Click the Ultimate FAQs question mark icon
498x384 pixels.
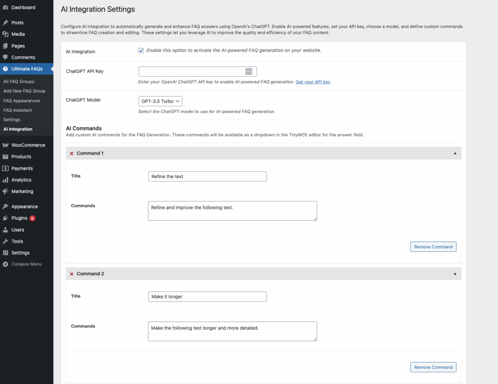[5, 69]
